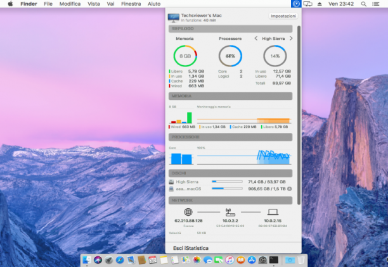Click the 8 GB memory ring gauge

(185, 56)
